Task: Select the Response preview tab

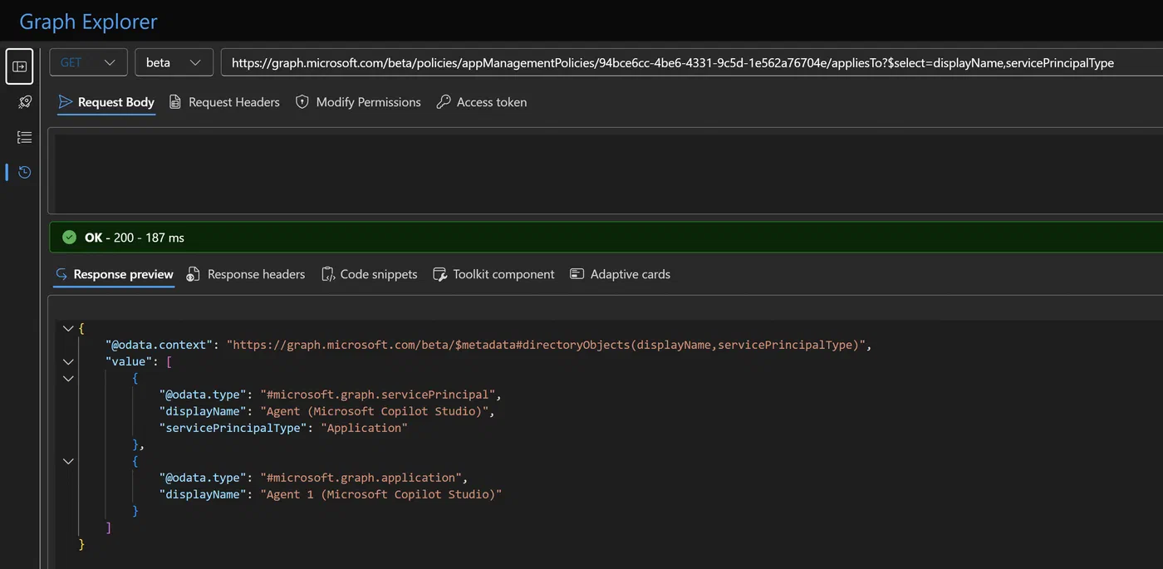Action: (x=115, y=274)
